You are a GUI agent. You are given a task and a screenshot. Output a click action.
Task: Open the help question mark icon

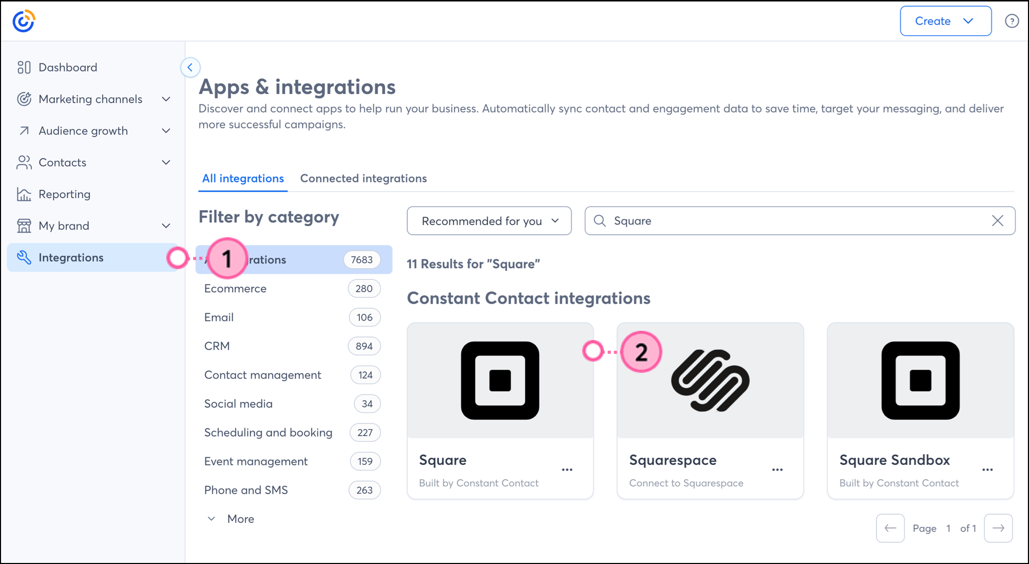pos(1012,21)
